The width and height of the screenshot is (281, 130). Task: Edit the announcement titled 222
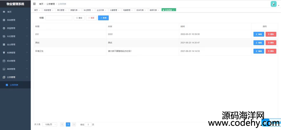coord(259,34)
